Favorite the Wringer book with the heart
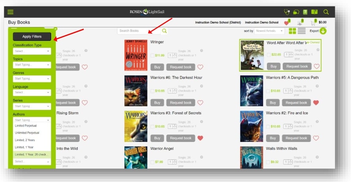This screenshot has width=351, height=182. [200, 67]
